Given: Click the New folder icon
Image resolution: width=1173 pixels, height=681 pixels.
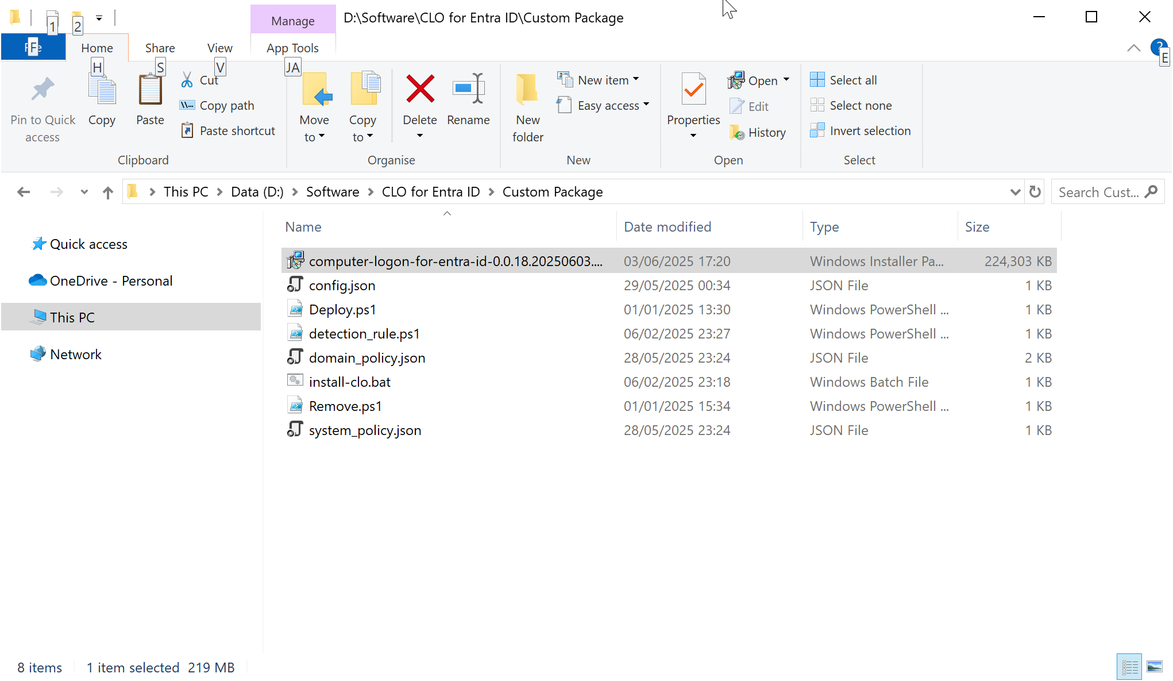Looking at the screenshot, I should (x=527, y=90).
